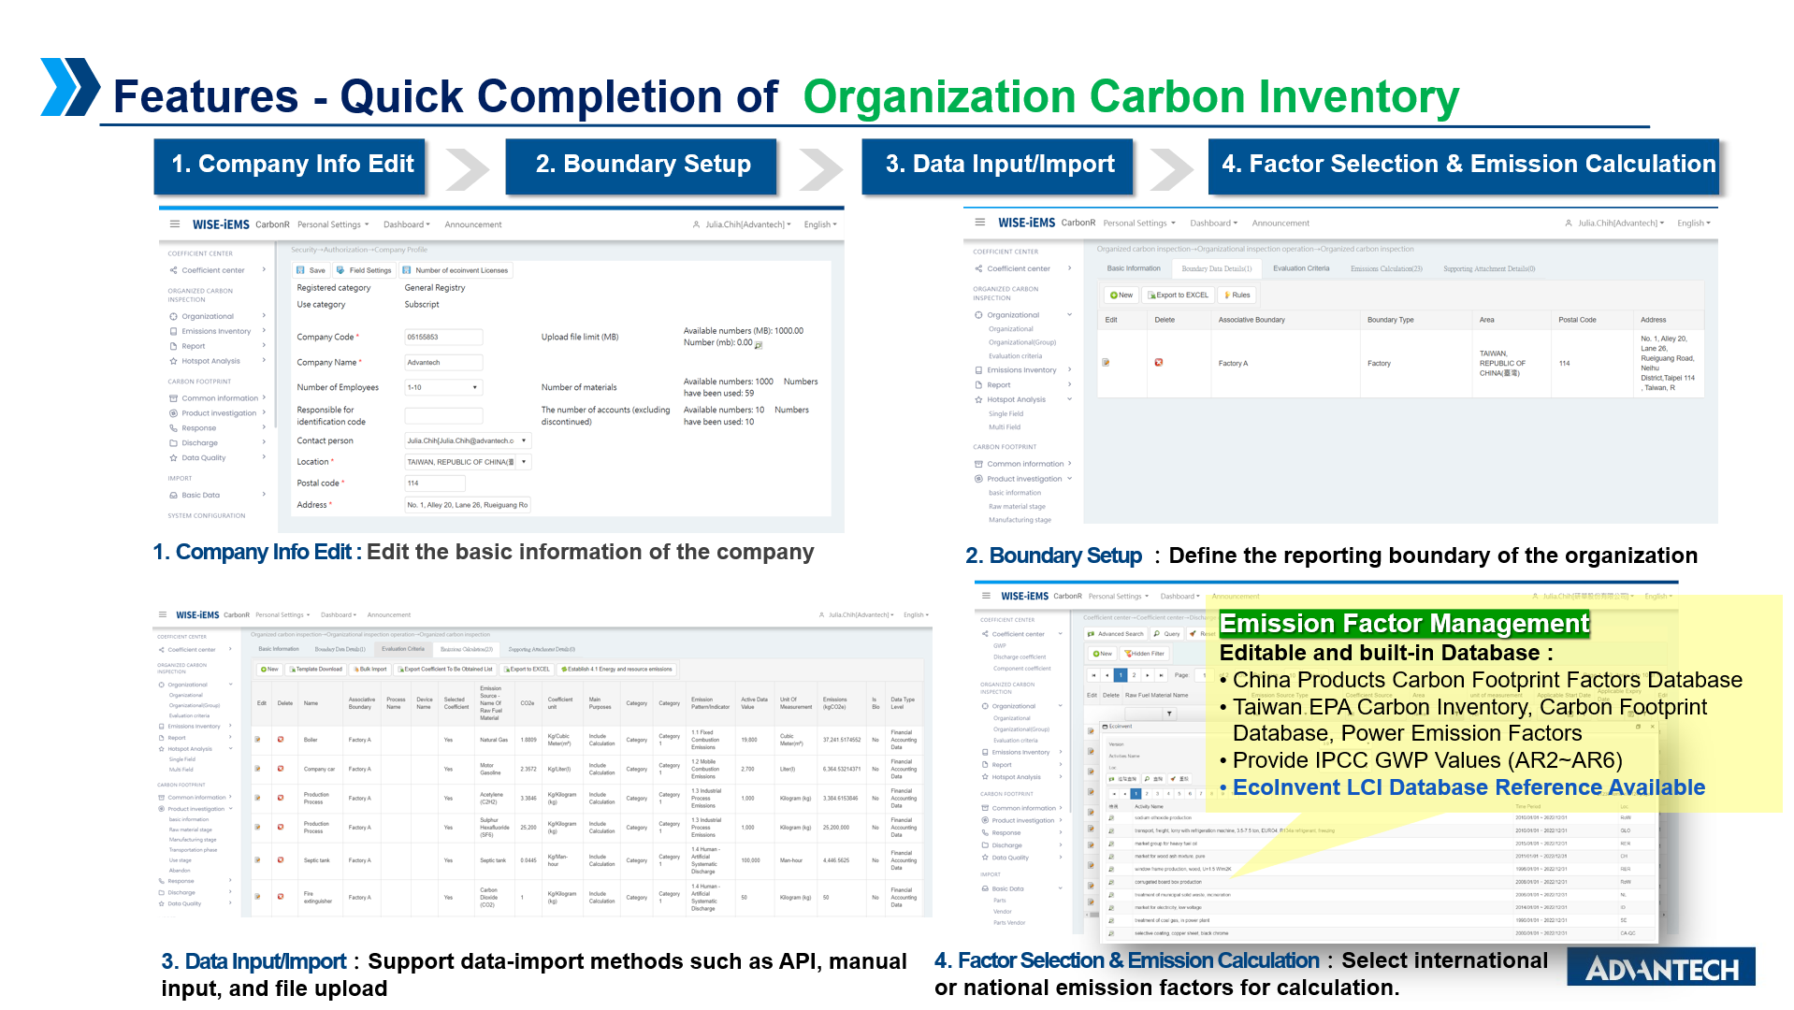Open Personal Settings menu in Company Profile header
The width and height of the screenshot is (1794, 1010).
[333, 224]
